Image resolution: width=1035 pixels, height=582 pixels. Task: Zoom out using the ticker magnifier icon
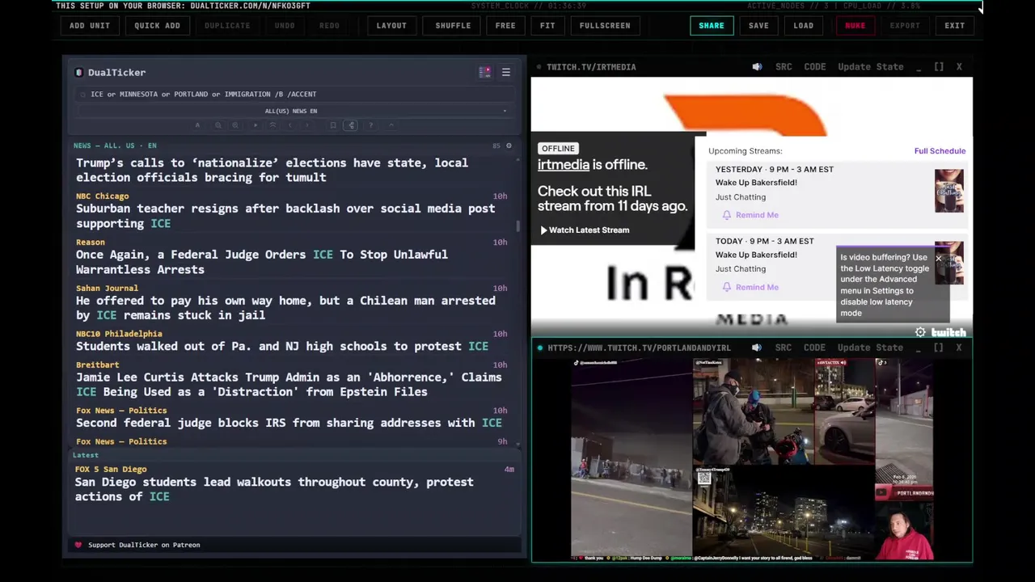(218, 125)
